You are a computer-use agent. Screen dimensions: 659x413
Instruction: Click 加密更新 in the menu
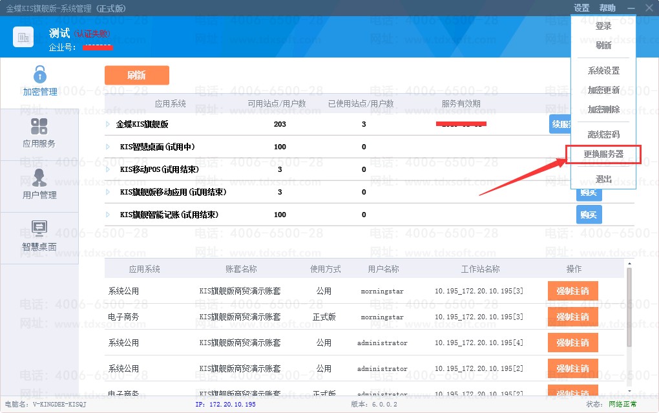pos(603,90)
